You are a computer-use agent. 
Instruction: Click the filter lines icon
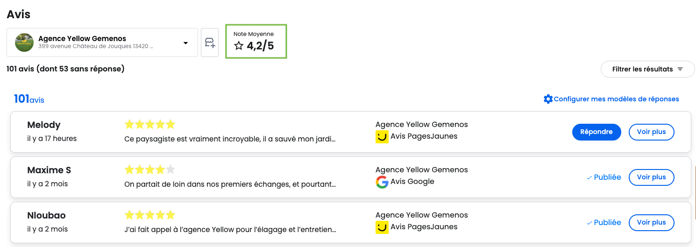tap(680, 69)
